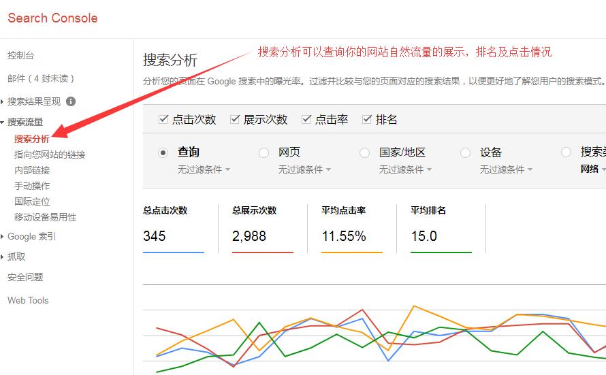This screenshot has height=375, width=606.
Task: Select the 设备 radio button
Action: [465, 153]
